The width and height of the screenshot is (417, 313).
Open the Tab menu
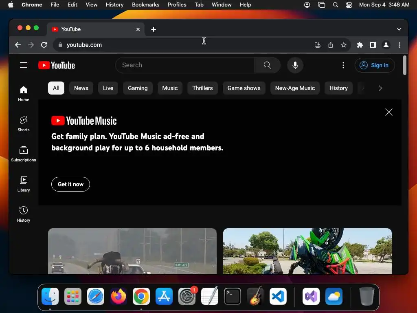point(199,5)
